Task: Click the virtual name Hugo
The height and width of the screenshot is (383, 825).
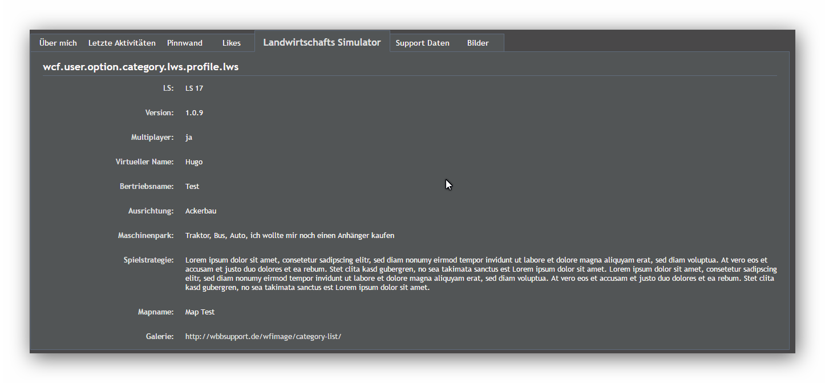Action: point(194,162)
